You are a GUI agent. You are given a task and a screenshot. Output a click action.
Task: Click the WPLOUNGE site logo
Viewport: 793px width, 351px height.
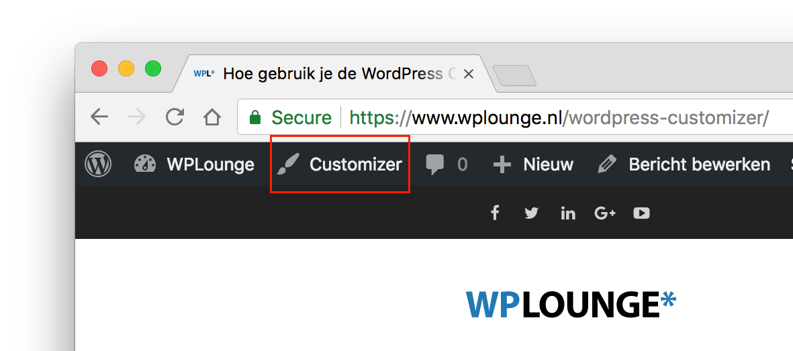pyautogui.click(x=571, y=305)
